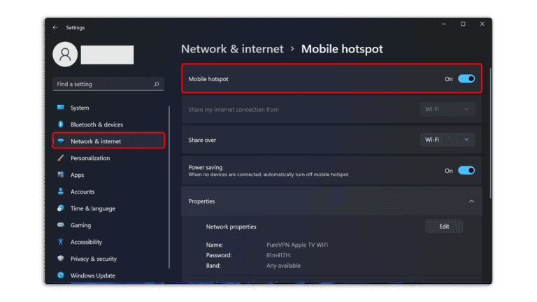Open Network & internet settings page
The height and width of the screenshot is (302, 537).
[x=96, y=141]
